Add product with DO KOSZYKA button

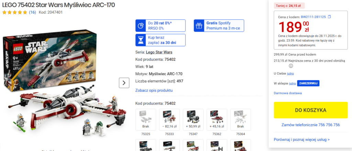pos(311,110)
